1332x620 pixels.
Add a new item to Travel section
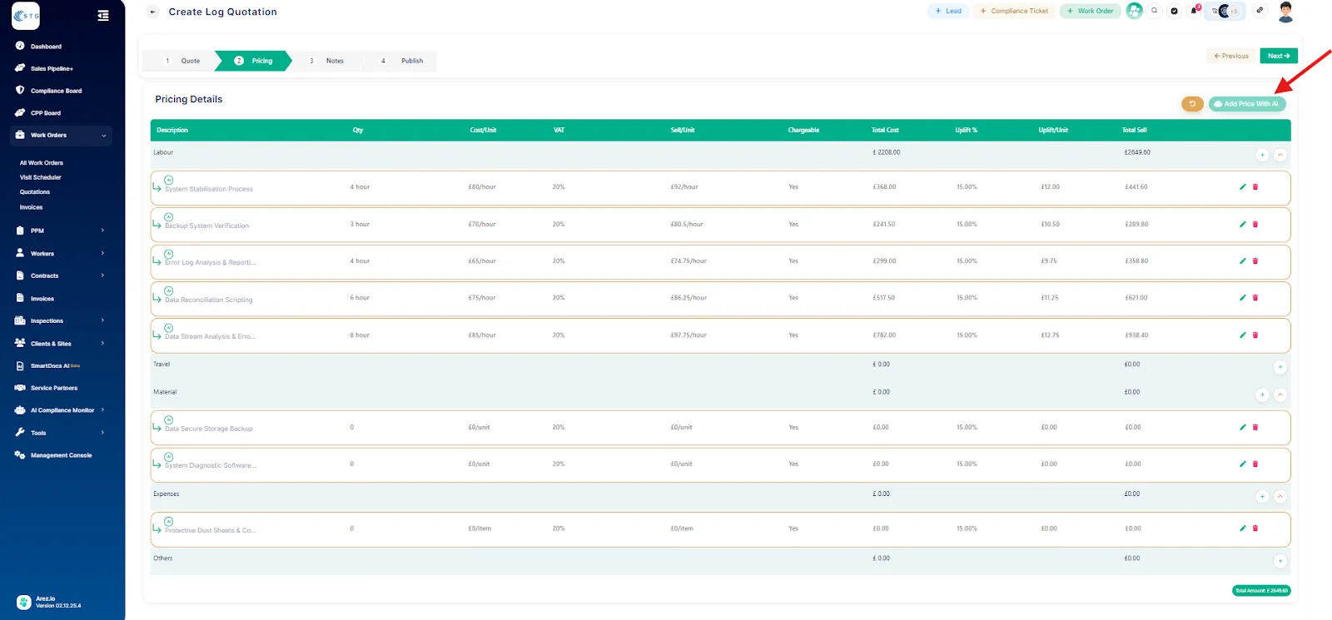(x=1280, y=367)
